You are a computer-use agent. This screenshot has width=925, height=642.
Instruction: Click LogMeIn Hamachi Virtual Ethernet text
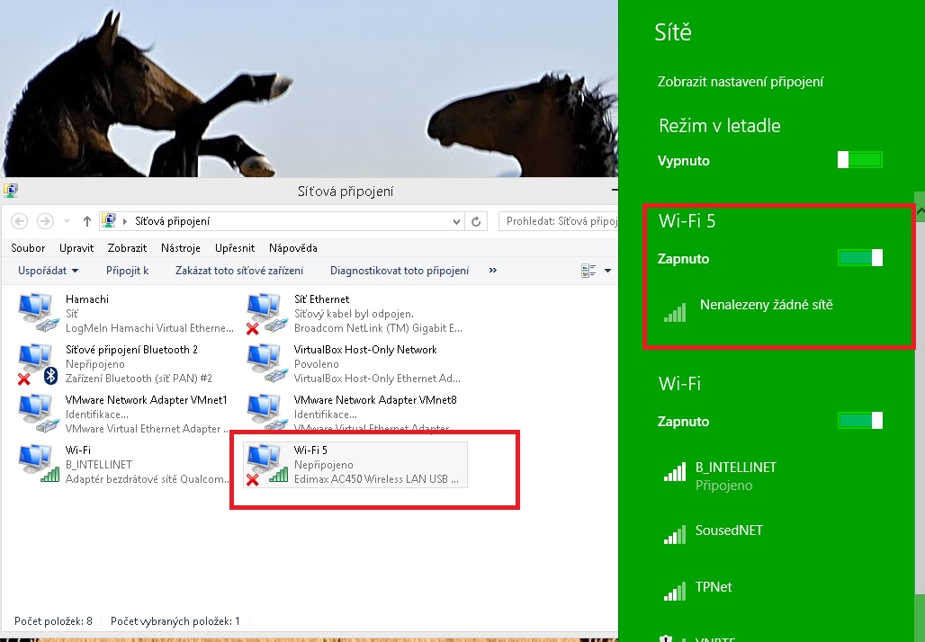coord(149,328)
